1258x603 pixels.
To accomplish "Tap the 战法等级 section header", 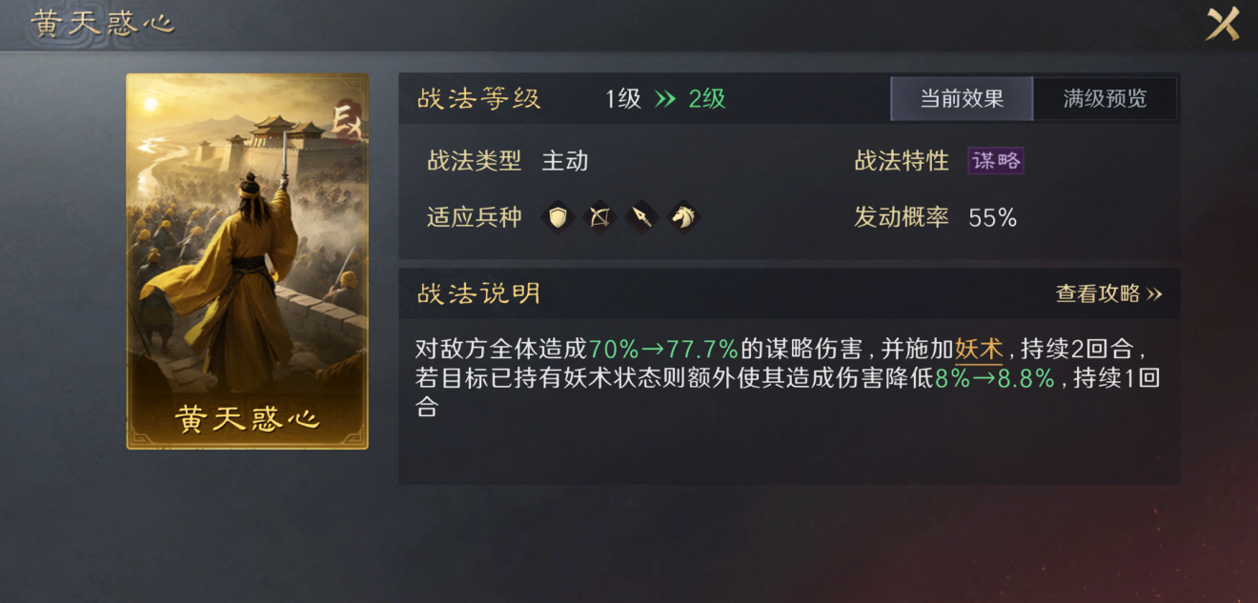I will point(478,99).
